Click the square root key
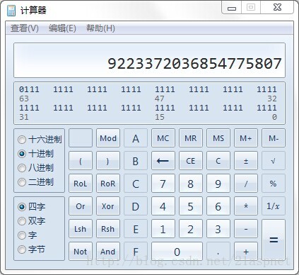Viewport: 299px width, 275px height. (274, 161)
